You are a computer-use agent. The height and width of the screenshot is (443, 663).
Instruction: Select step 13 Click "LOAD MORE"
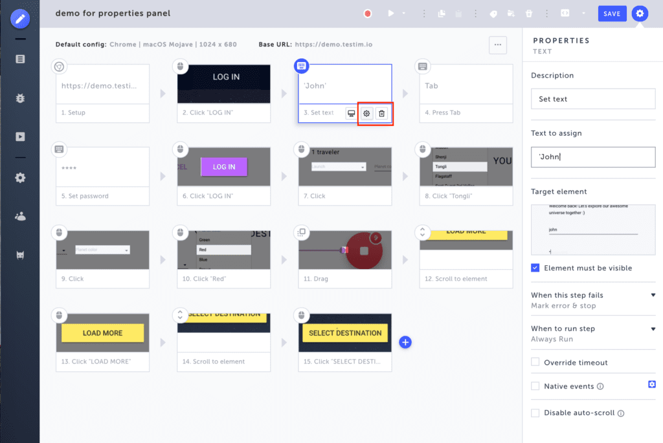[x=103, y=343]
